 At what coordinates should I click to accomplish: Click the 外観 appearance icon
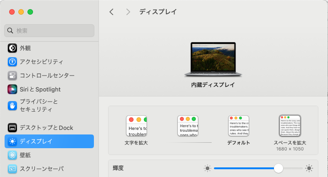[12, 48]
